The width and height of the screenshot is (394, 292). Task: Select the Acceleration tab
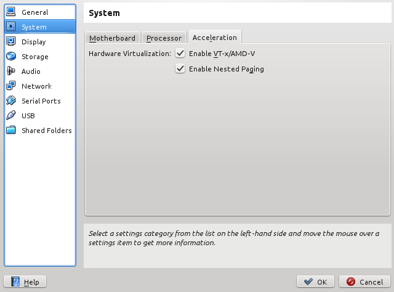[215, 37]
